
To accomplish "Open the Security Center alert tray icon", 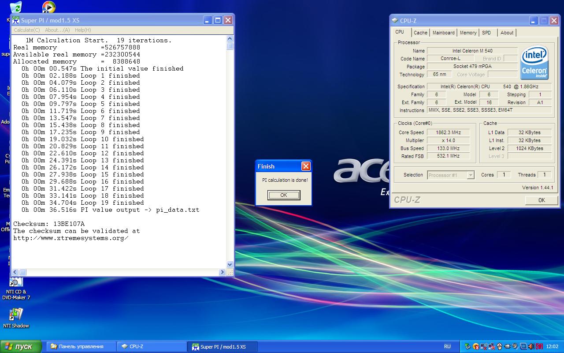I will click(x=475, y=346).
